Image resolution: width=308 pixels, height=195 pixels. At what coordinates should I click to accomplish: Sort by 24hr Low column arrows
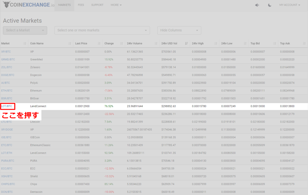pos(245,43)
